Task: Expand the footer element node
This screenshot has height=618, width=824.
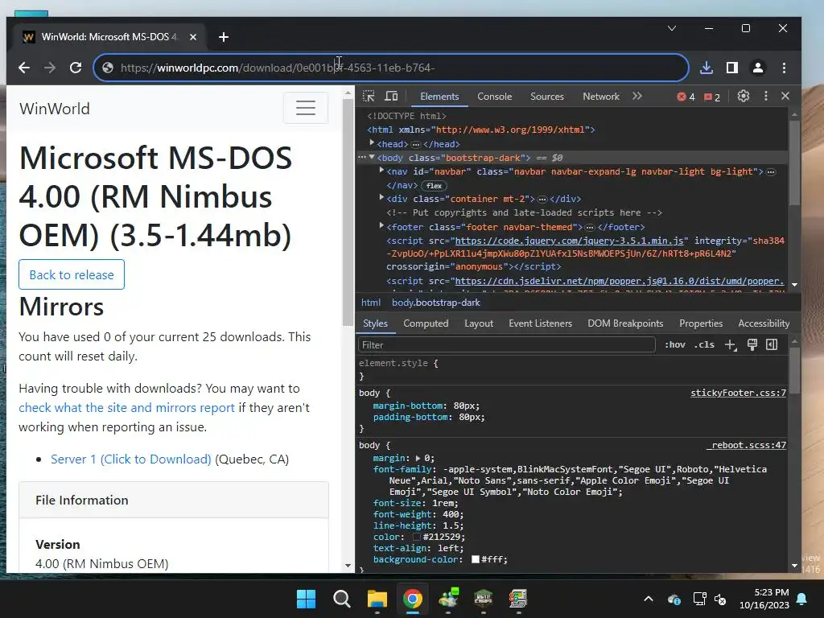Action: tap(381, 226)
